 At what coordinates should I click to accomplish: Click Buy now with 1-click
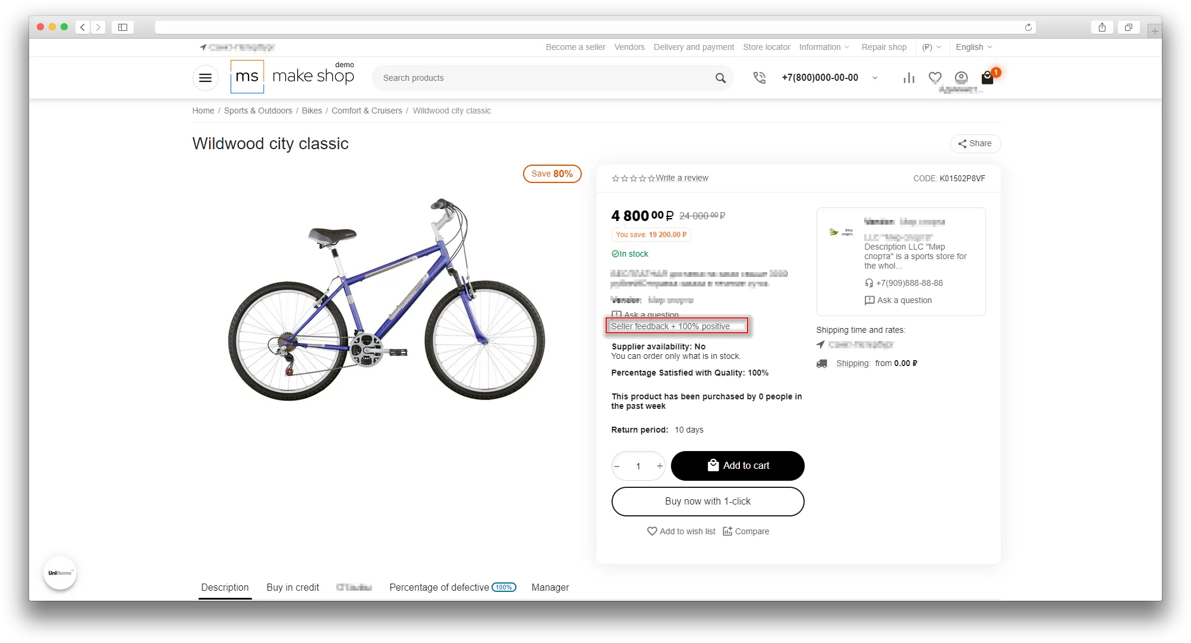pyautogui.click(x=707, y=502)
